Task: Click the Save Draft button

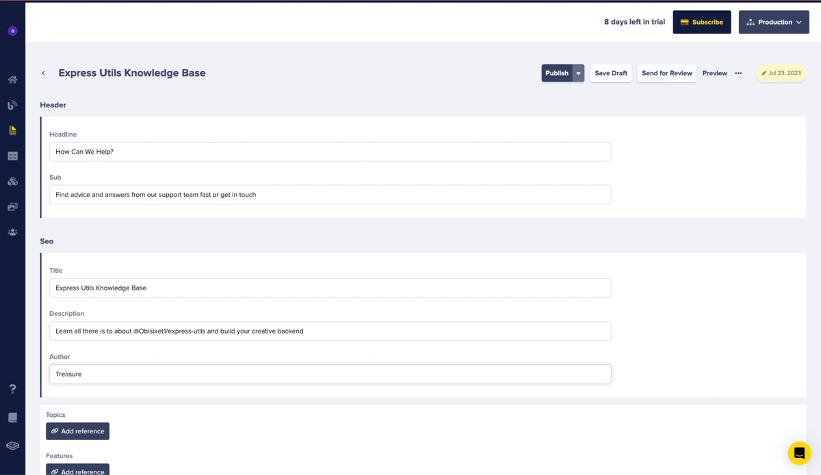Action: coord(610,73)
